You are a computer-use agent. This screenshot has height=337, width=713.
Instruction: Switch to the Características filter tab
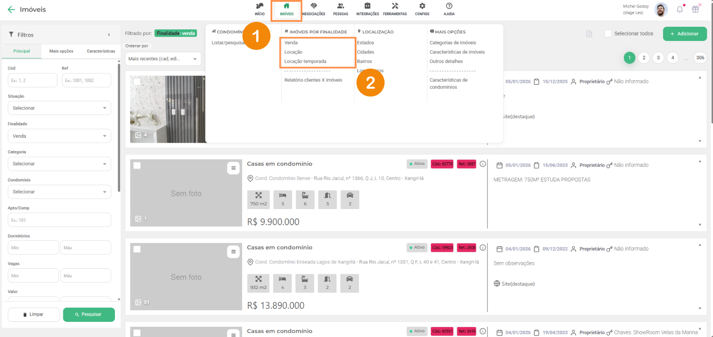tap(101, 51)
